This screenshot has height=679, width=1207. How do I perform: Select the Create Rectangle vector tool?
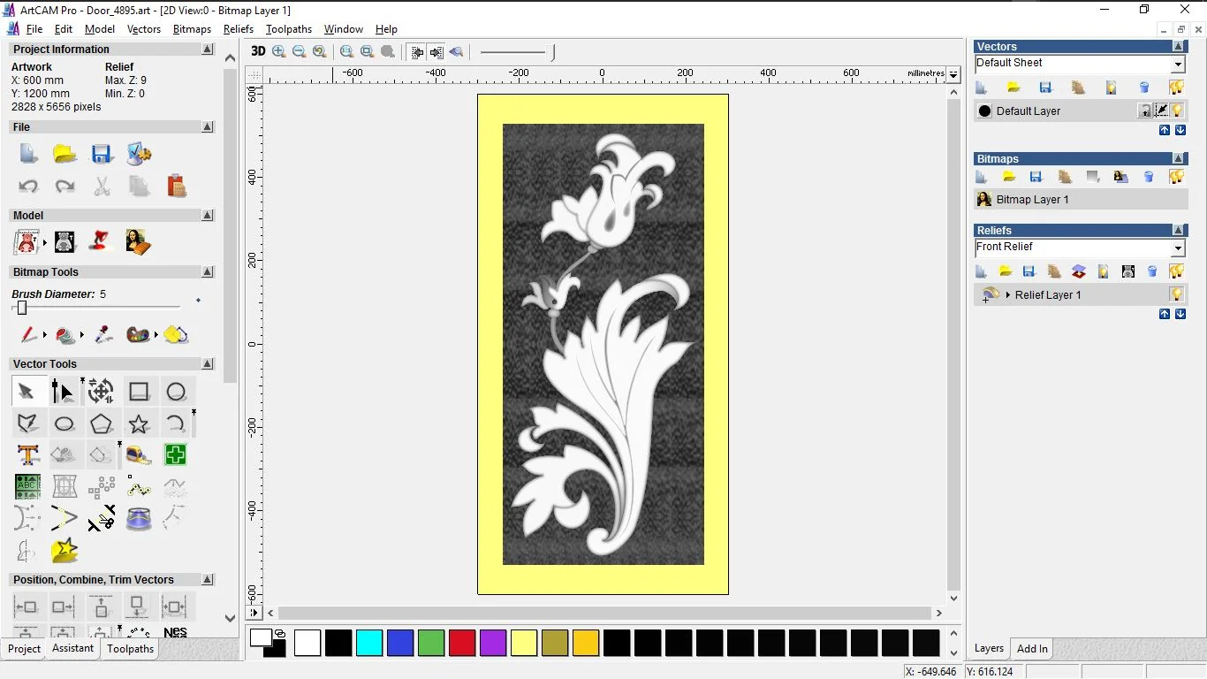coord(139,392)
